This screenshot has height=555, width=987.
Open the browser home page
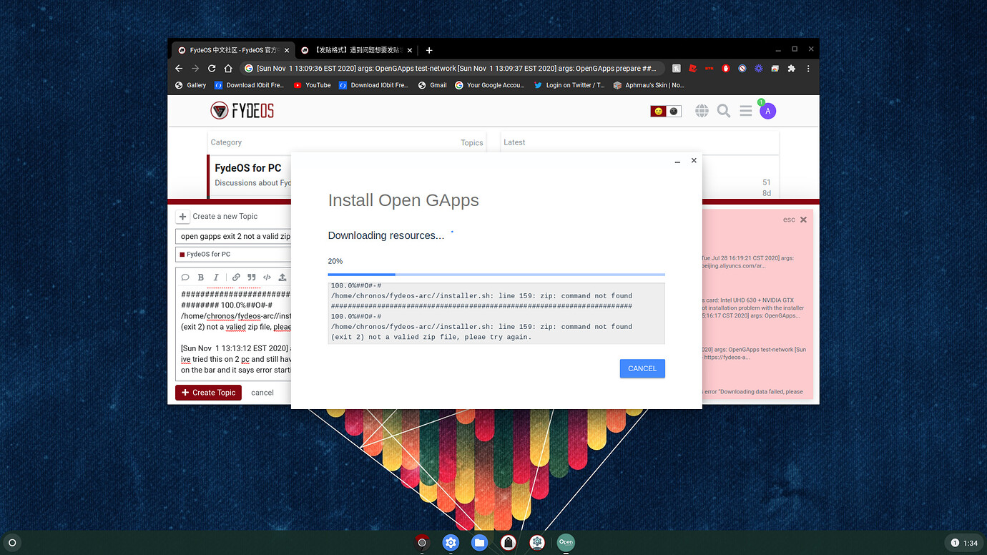[228, 69]
